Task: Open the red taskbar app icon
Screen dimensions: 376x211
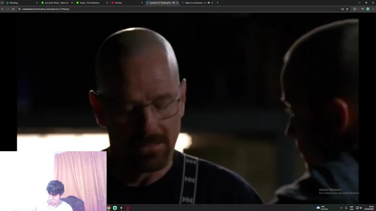Action: [x=128, y=208]
